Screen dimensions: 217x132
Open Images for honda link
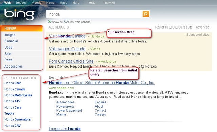[65, 129]
